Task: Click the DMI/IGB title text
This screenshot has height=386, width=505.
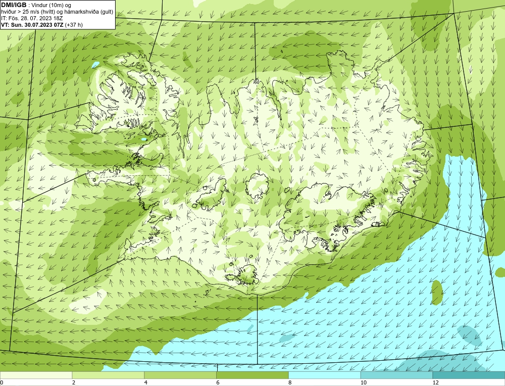Action: tap(14, 5)
